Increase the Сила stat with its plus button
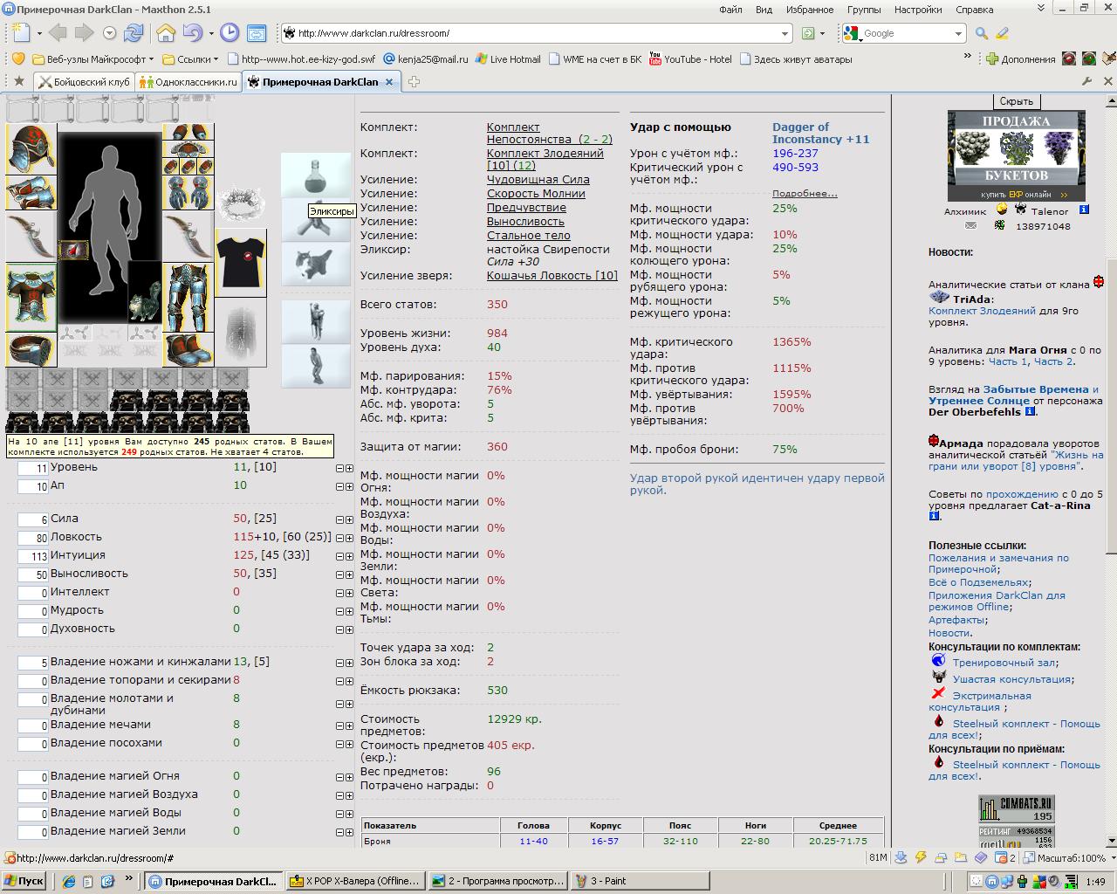The width and height of the screenshot is (1117, 894). [x=349, y=519]
